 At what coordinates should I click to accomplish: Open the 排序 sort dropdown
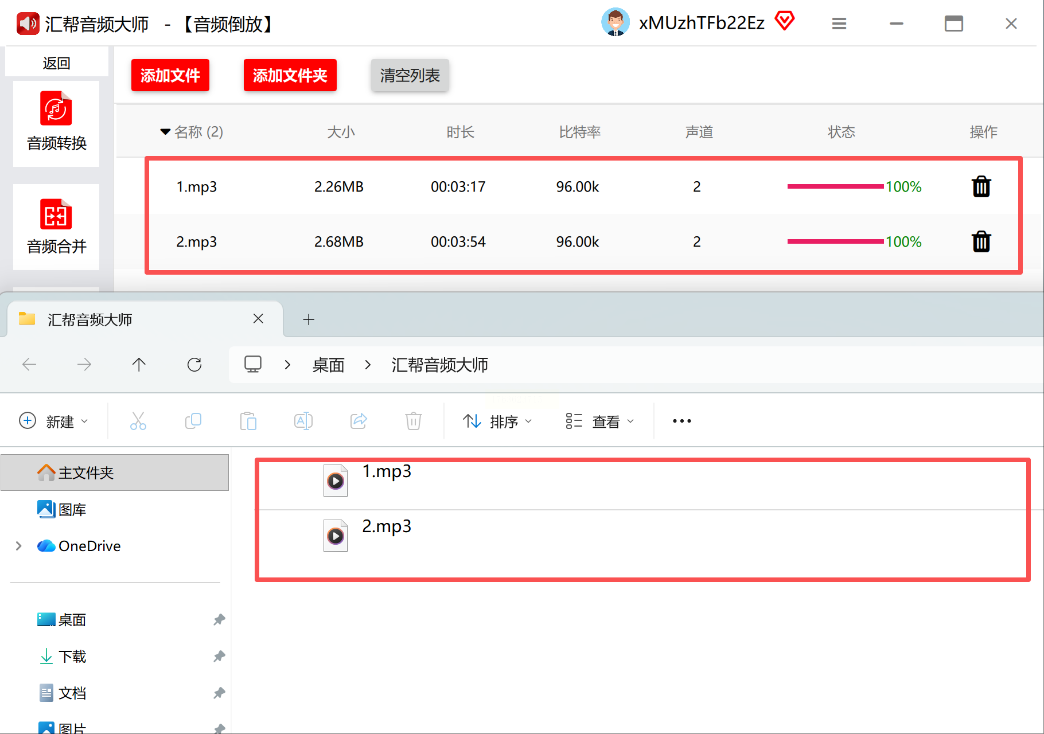pos(497,421)
